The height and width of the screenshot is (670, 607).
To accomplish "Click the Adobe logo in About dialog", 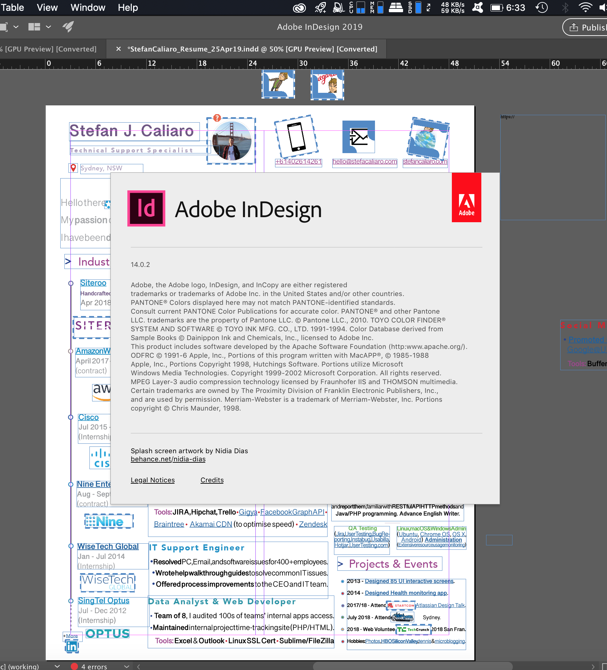I will point(466,197).
